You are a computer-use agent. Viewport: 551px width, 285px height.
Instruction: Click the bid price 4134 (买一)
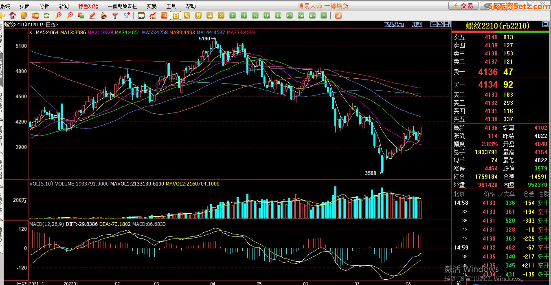coord(488,84)
